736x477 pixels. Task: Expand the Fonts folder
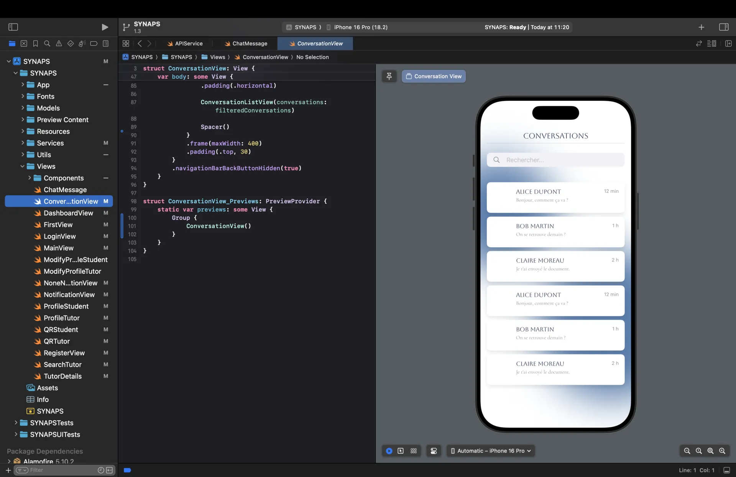[23, 96]
